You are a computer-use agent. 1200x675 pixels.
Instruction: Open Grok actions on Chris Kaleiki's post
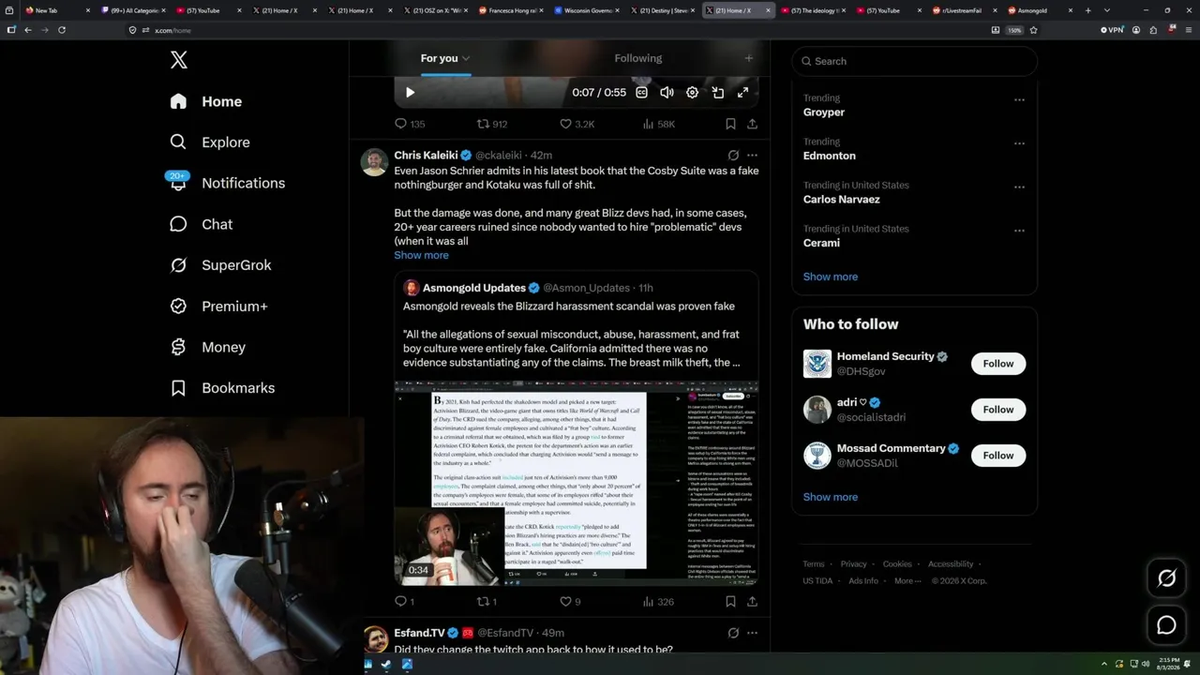pyautogui.click(x=733, y=156)
